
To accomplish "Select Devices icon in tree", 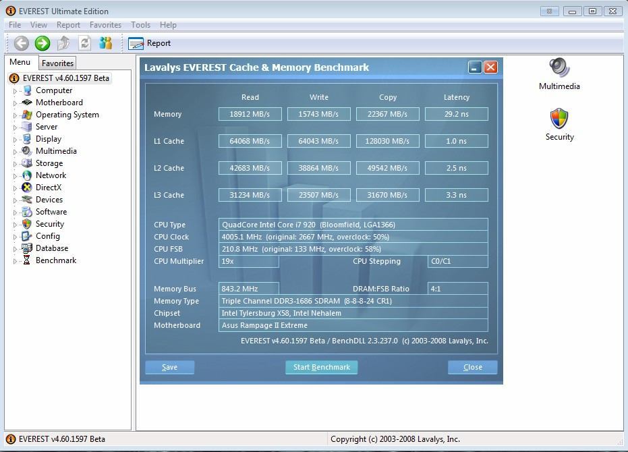I will 27,200.
